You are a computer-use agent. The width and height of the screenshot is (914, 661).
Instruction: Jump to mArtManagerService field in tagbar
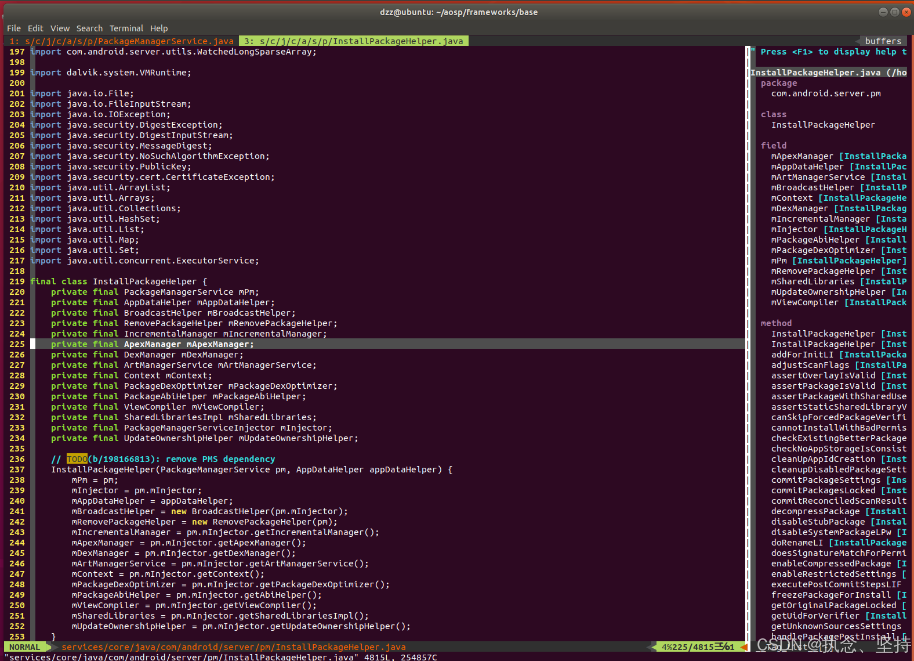pyautogui.click(x=839, y=177)
